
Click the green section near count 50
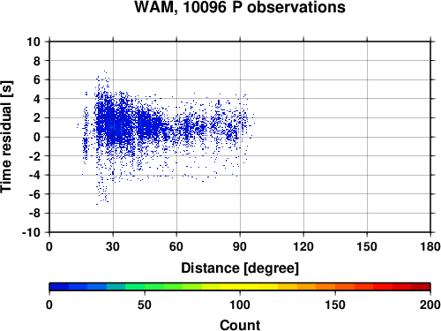tap(145, 287)
